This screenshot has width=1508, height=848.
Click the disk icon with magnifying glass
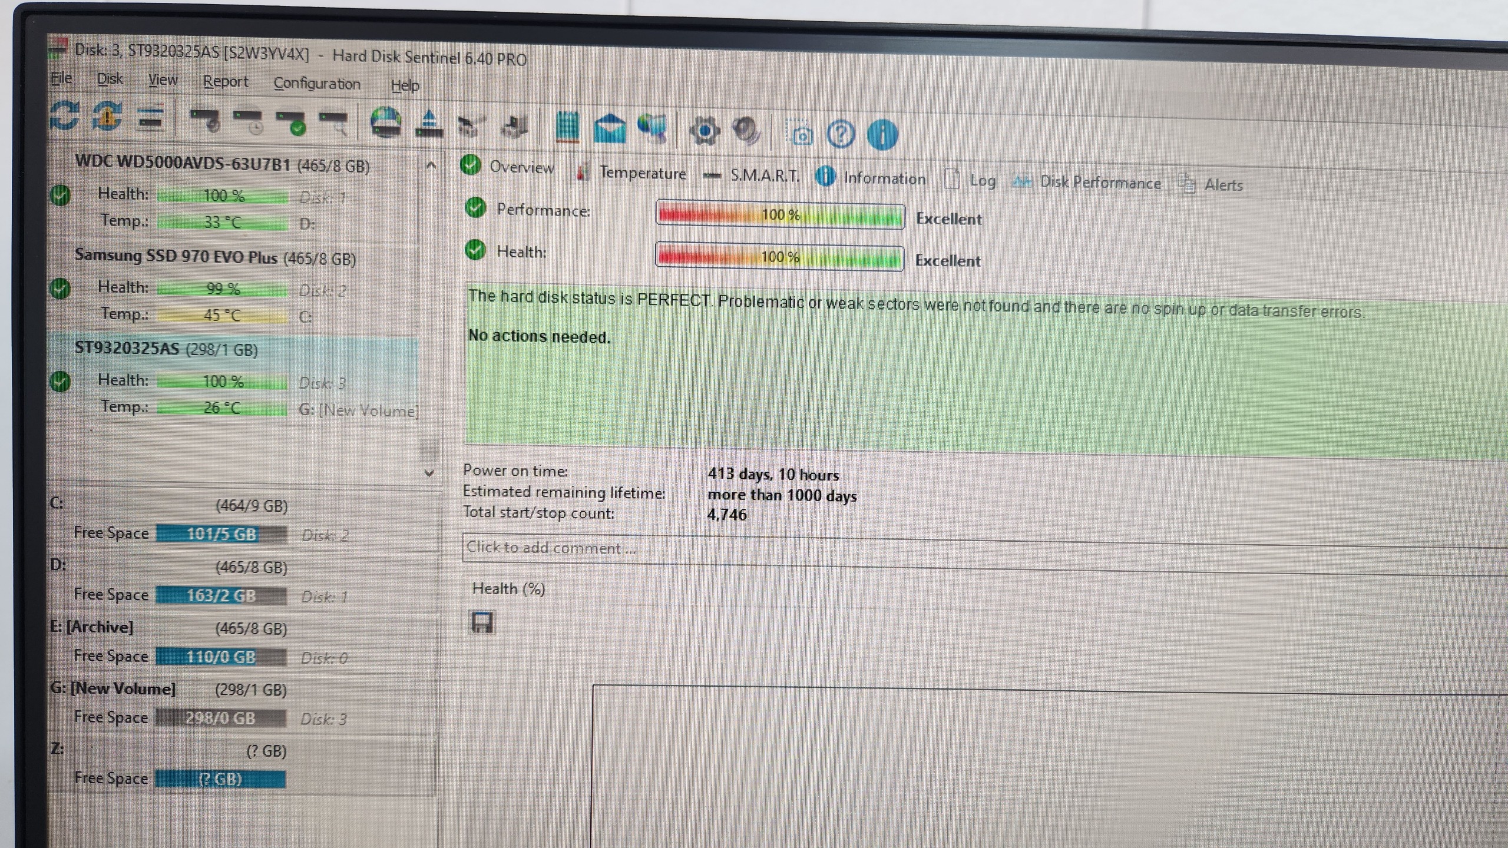(334, 124)
